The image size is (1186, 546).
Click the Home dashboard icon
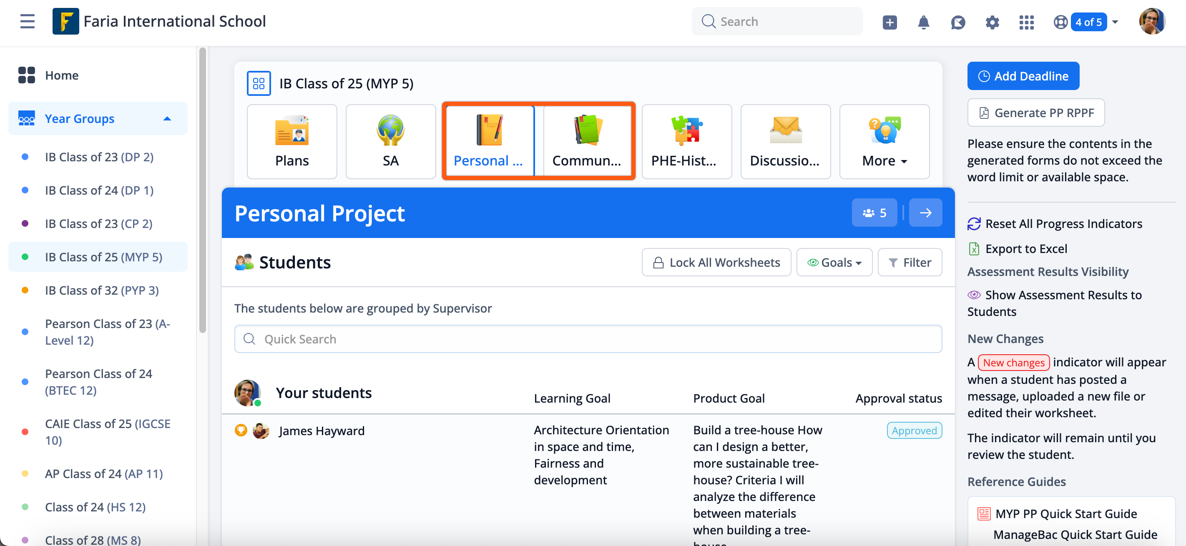coord(27,75)
